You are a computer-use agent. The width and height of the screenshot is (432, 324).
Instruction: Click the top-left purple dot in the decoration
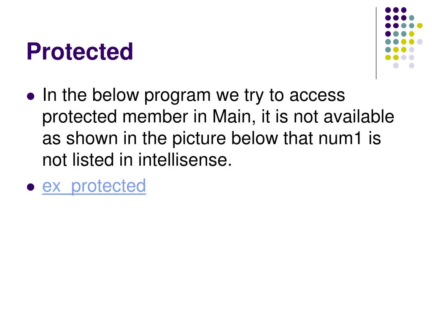click(x=388, y=10)
